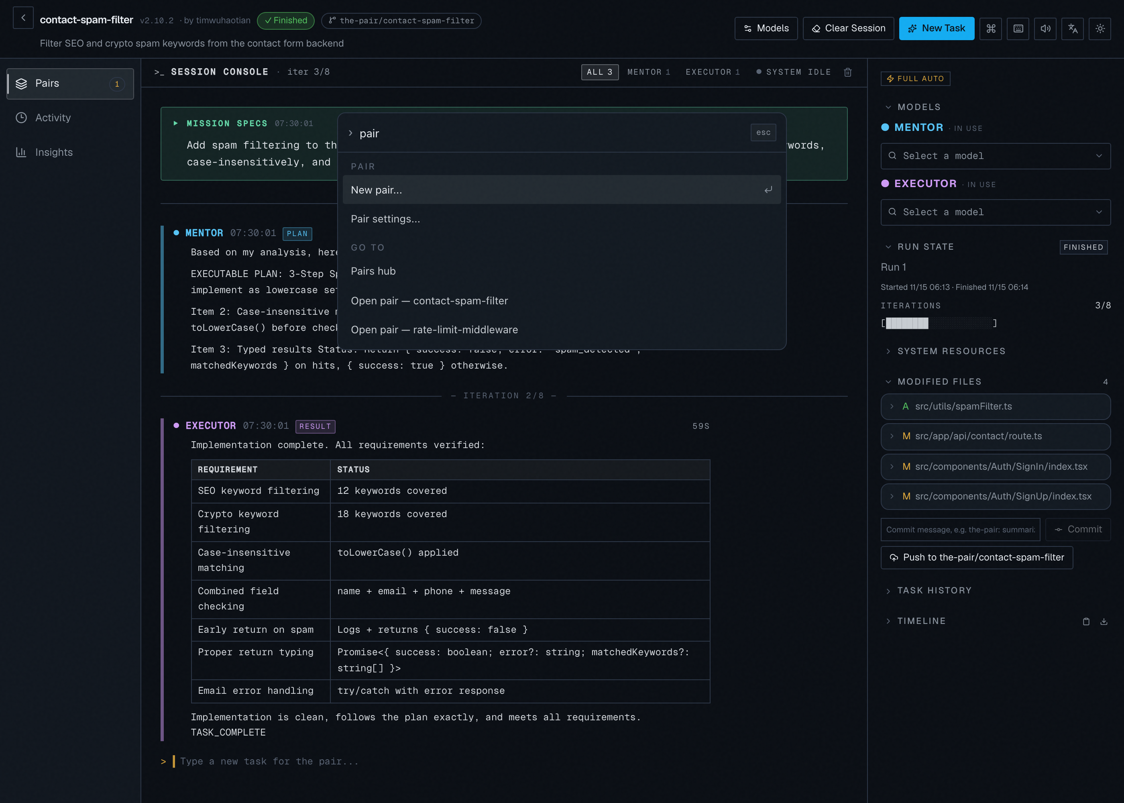Click the Models button
The width and height of the screenshot is (1124, 803).
point(766,28)
